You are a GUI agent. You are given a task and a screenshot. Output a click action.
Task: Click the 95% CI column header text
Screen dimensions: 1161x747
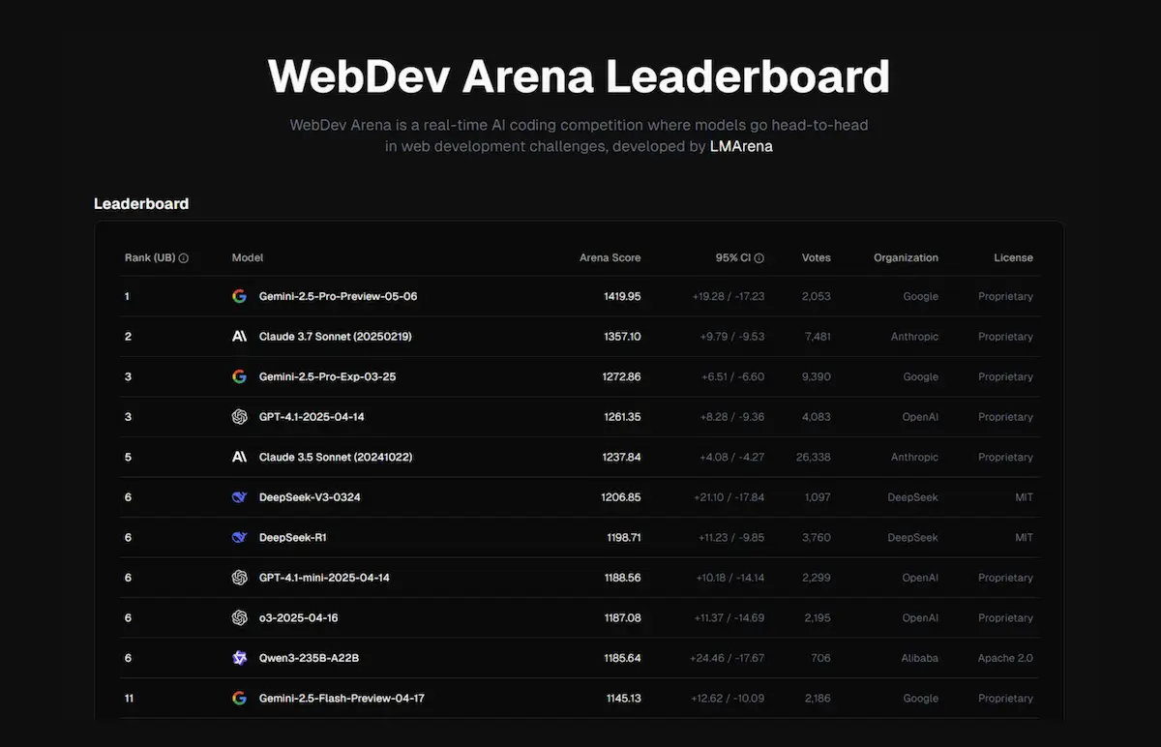coord(732,258)
